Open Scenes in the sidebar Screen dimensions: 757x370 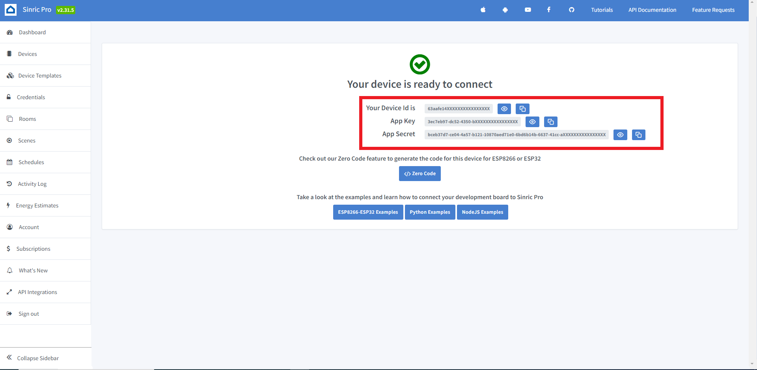pos(45,141)
